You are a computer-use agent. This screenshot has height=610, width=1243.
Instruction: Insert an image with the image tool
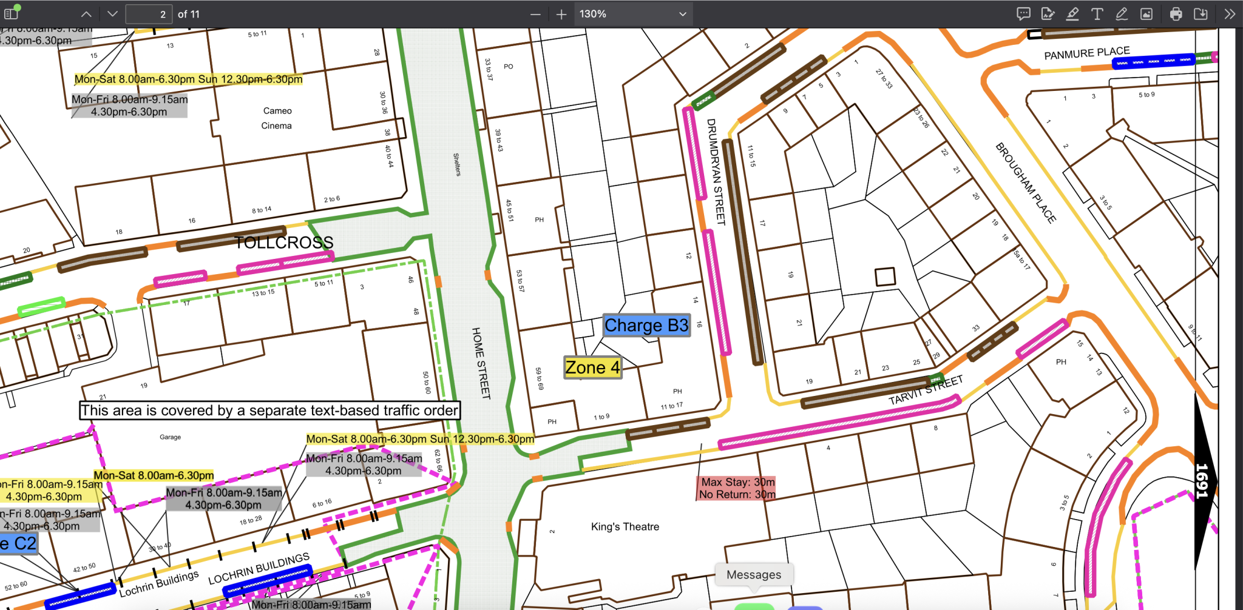(x=1146, y=14)
